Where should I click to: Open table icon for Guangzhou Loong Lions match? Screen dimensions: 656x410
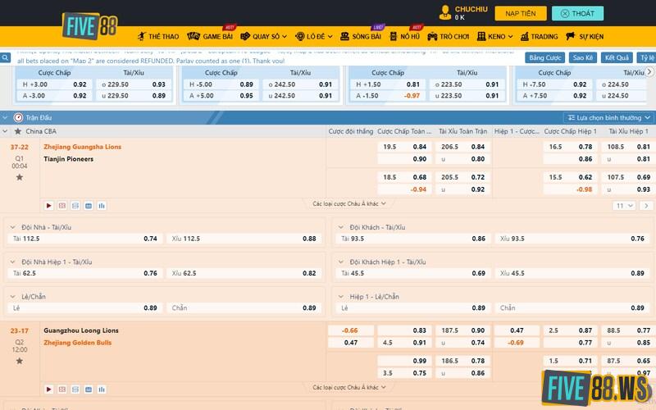click(x=89, y=389)
